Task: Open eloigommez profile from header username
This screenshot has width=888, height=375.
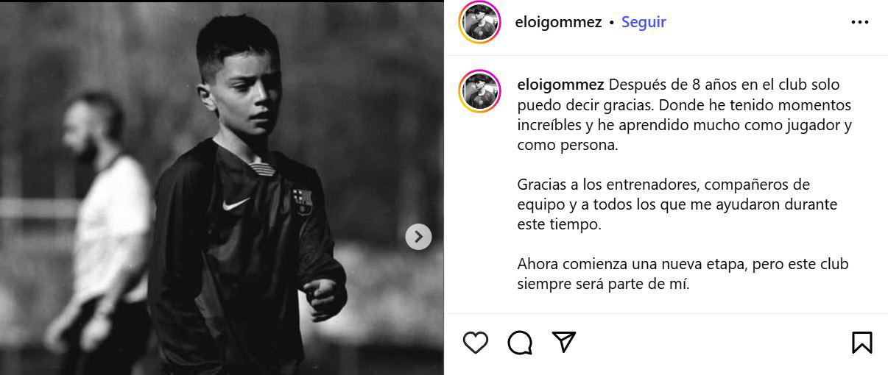Action: (559, 22)
